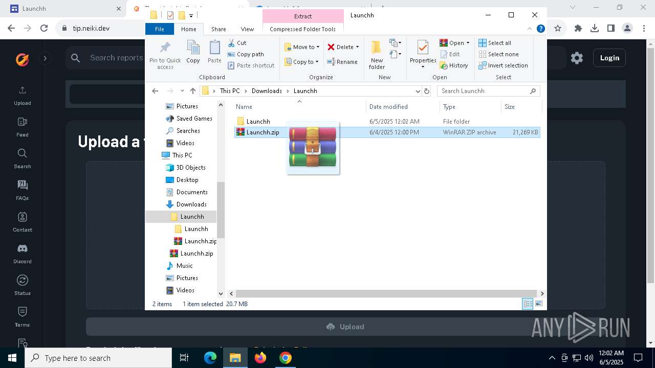Reload the Chrome page
The height and width of the screenshot is (368, 655).
[x=44, y=29]
